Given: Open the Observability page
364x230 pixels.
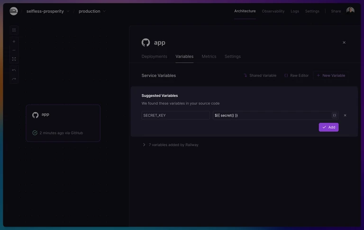Looking at the screenshot, I should pos(273,11).
